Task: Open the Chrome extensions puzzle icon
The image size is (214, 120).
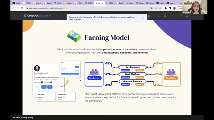Action: [166, 8]
